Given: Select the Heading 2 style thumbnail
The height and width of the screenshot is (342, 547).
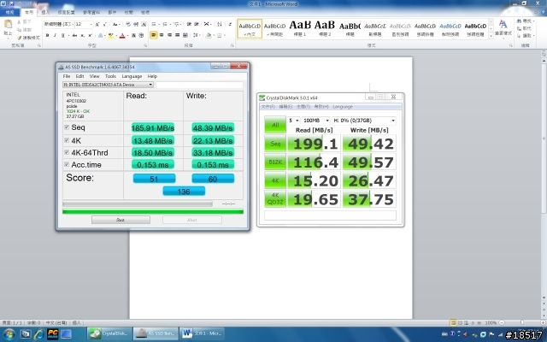Looking at the screenshot, I should click(x=325, y=28).
